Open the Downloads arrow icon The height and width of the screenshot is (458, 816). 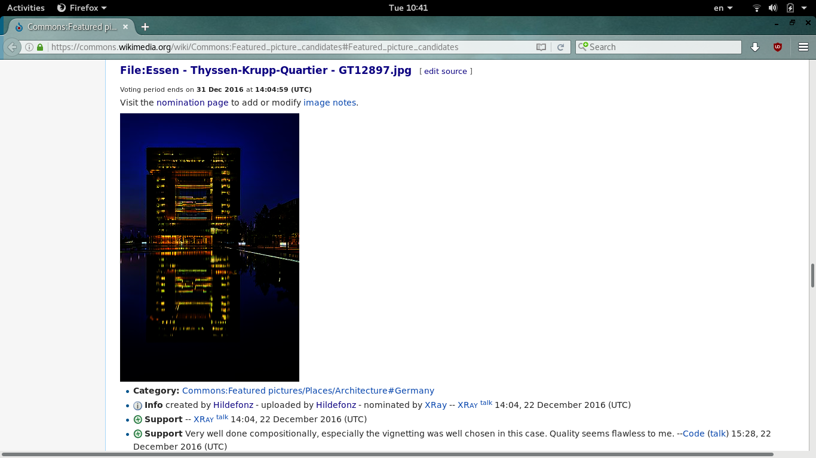point(755,47)
